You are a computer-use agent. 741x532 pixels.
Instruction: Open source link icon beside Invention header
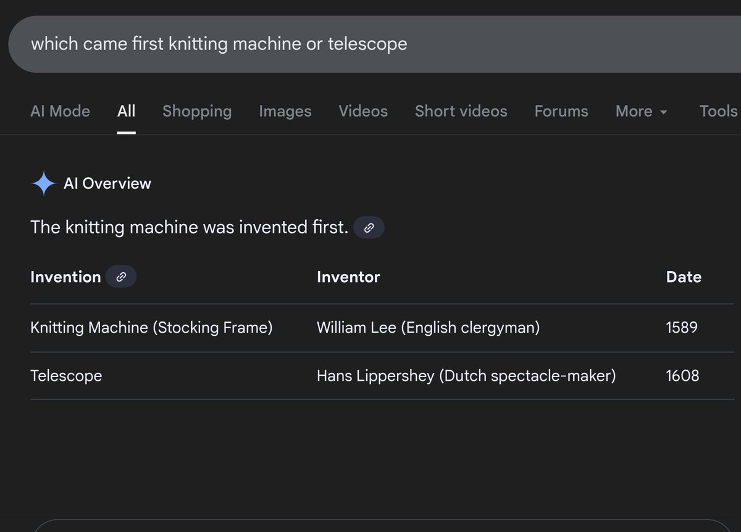coord(121,277)
